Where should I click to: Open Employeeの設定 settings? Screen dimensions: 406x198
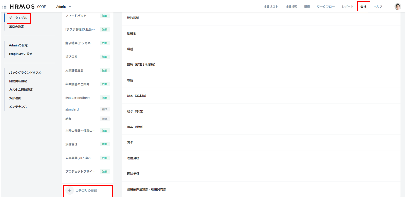pyautogui.click(x=21, y=54)
